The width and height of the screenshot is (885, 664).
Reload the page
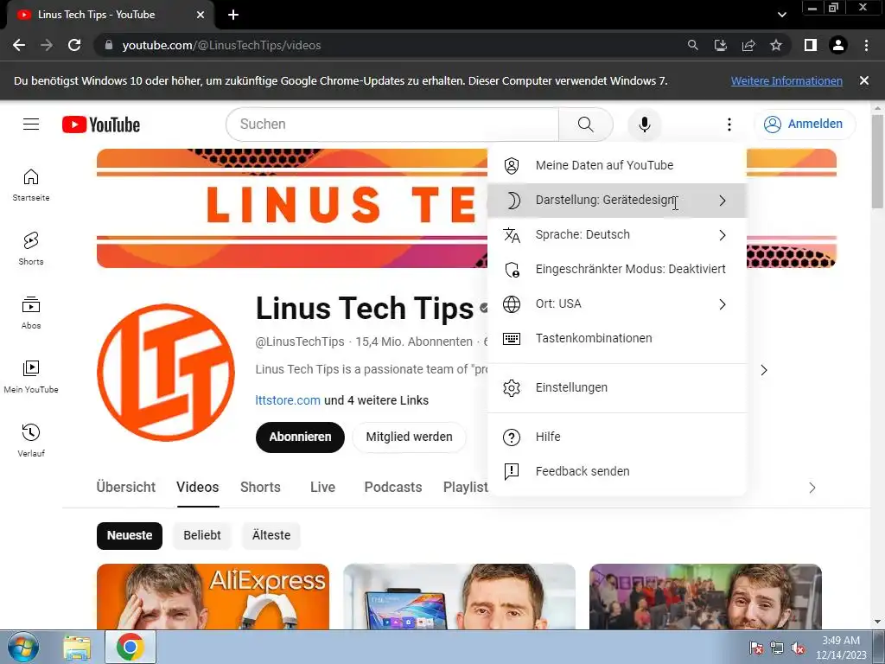click(x=74, y=45)
